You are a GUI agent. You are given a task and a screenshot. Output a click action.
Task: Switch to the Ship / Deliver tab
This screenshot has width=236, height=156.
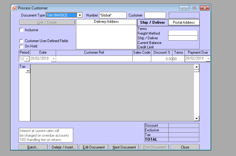(x=153, y=22)
